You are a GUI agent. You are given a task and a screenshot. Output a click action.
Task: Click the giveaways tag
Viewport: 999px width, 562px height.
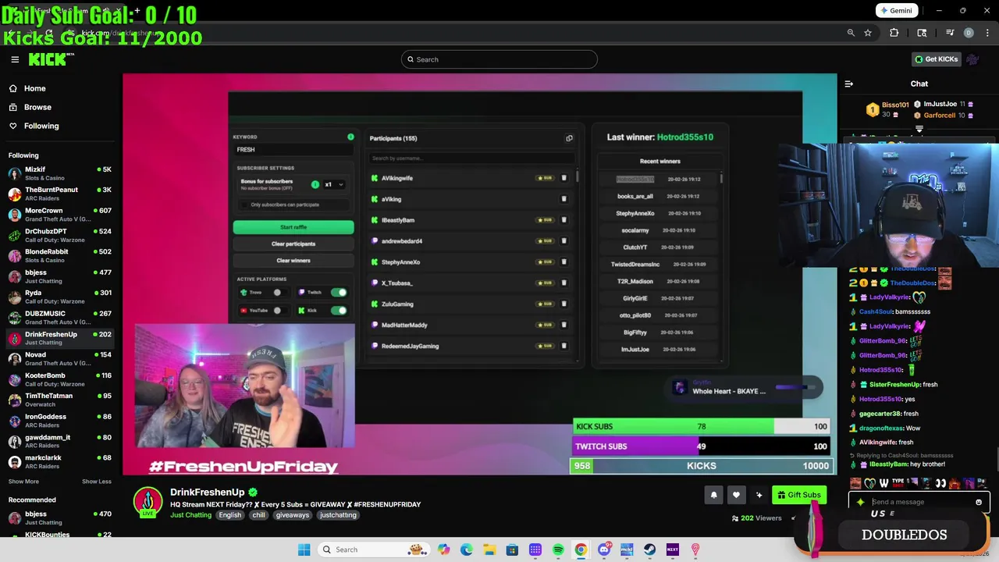click(293, 515)
